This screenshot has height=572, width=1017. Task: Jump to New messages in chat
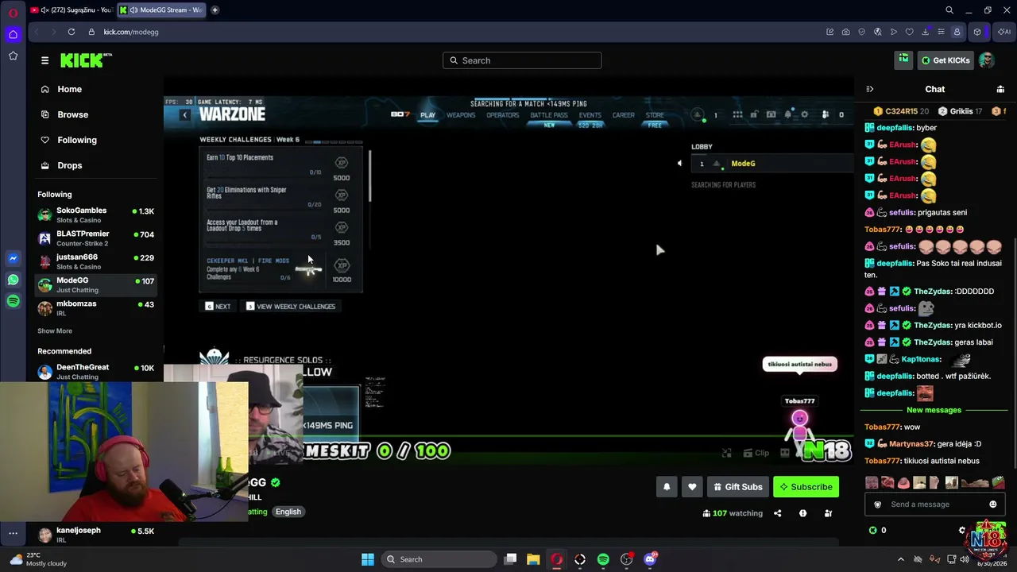point(934,410)
